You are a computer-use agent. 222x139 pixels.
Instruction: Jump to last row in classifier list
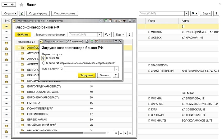(x=130, y=133)
